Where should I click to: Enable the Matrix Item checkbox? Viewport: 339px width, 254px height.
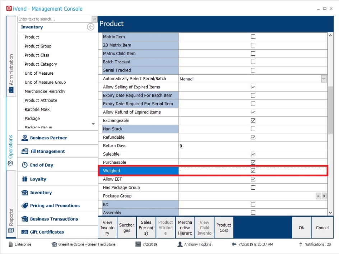253,37
